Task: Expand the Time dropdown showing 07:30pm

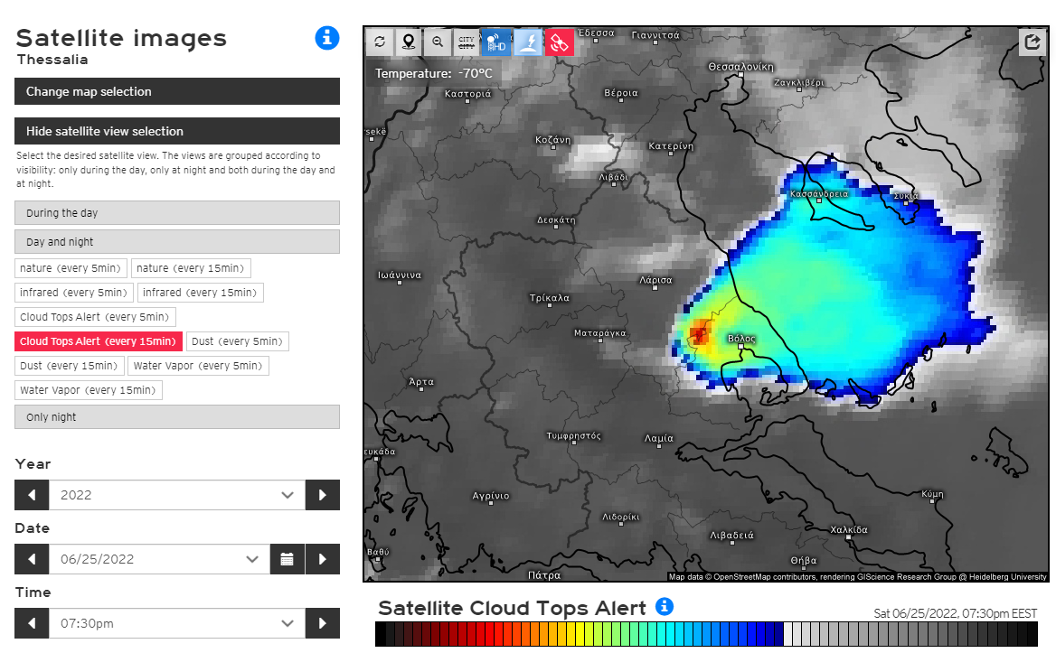Action: [x=176, y=623]
